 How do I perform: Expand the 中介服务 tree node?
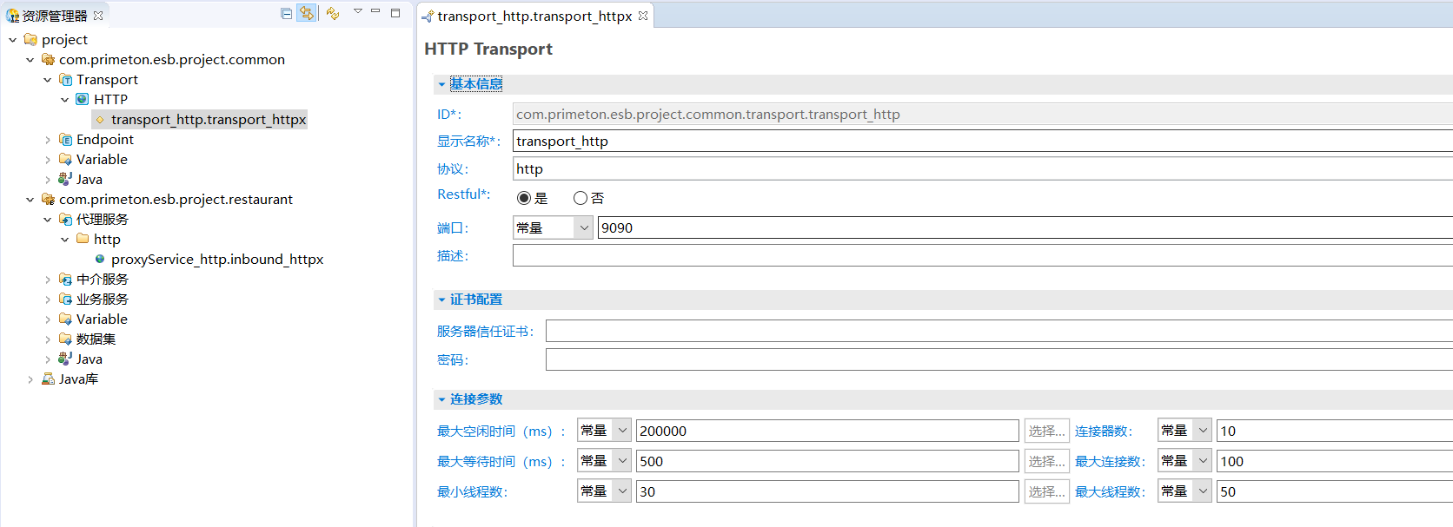48,280
